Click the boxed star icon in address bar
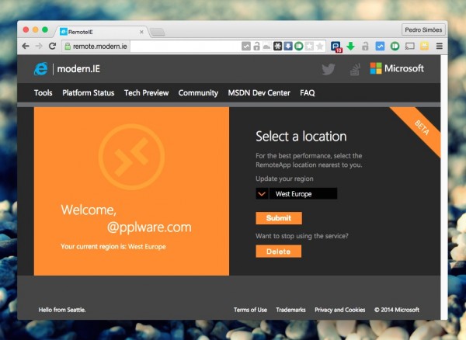The width and height of the screenshot is (466, 340). click(309, 46)
